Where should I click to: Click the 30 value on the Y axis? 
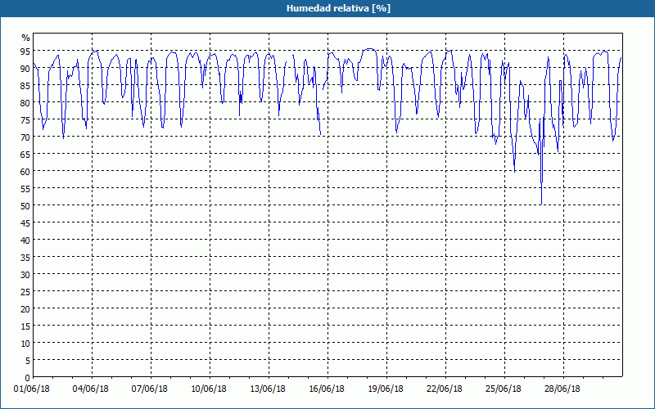click(25, 275)
